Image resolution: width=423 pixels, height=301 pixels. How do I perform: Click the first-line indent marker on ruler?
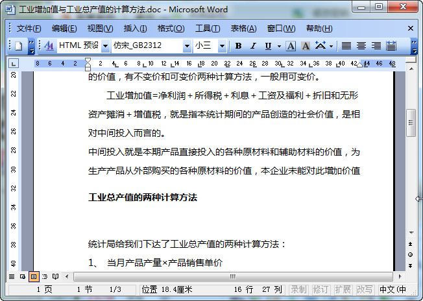click(88, 60)
